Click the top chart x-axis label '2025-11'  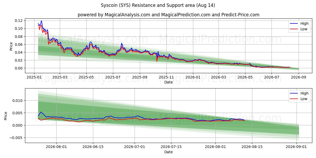tap(166, 77)
